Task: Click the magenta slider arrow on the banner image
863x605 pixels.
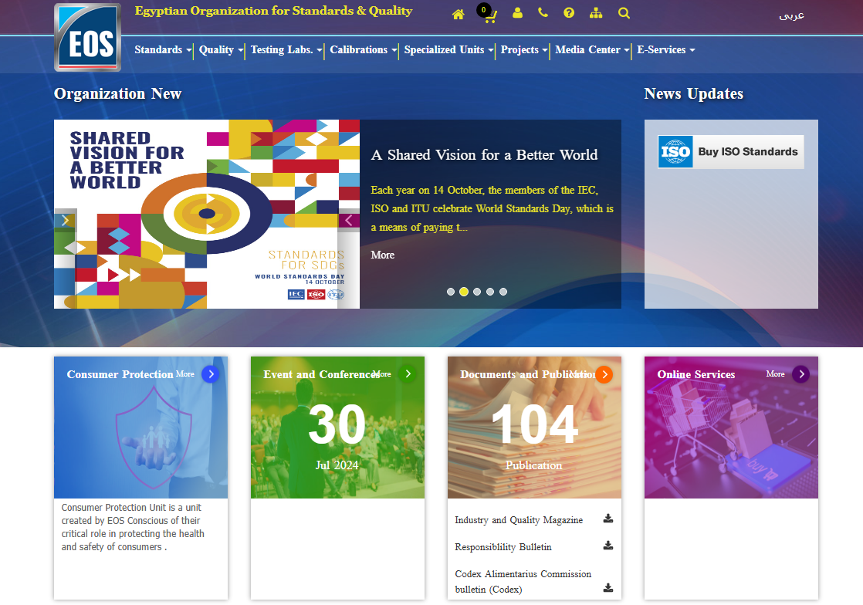Action: click(x=348, y=221)
